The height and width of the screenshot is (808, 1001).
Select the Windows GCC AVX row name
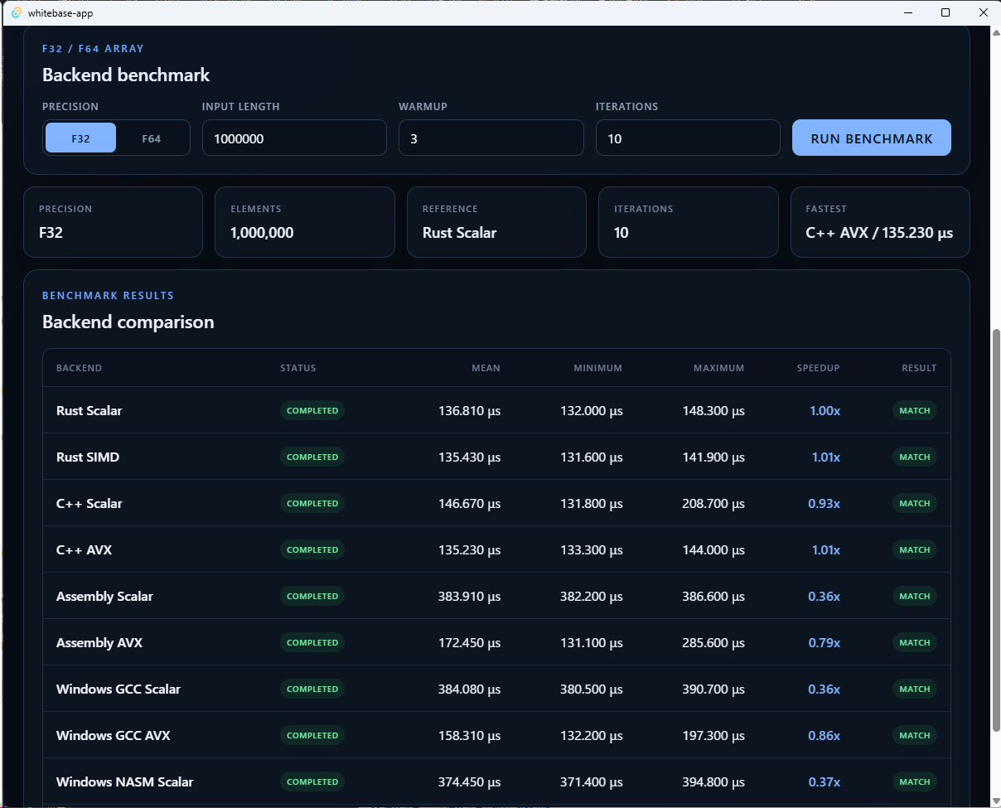[x=114, y=735]
